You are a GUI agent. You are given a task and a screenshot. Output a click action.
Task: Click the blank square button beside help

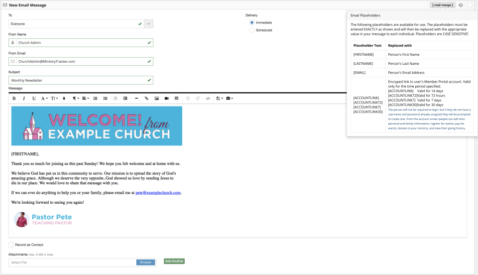(470, 5)
